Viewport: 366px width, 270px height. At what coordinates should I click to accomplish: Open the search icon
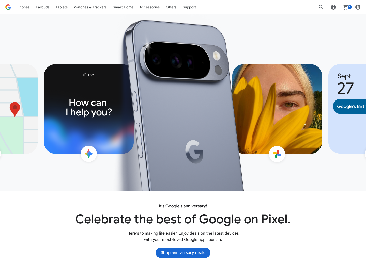coord(321,7)
